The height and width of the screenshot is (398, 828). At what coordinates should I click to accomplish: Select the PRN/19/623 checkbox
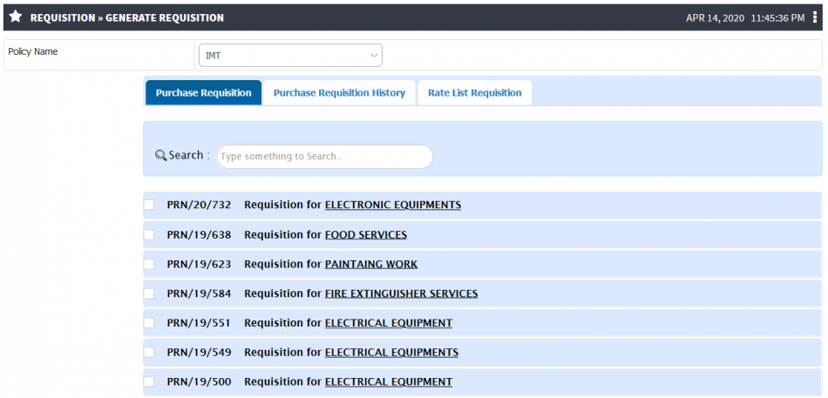[149, 264]
